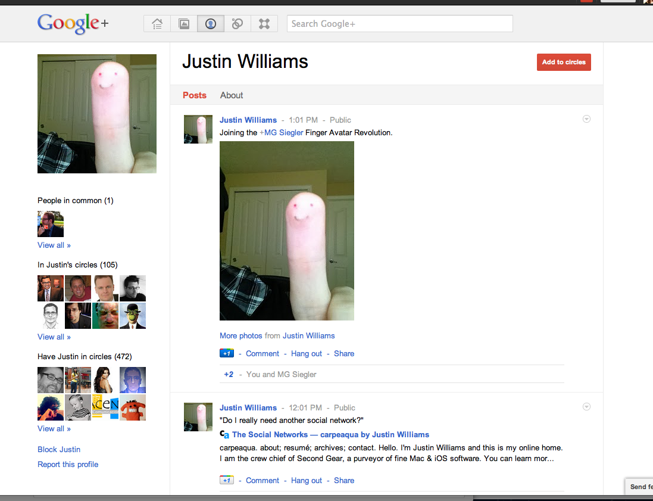The height and width of the screenshot is (501, 653).
Task: Select the Profile icon in navigation
Action: point(210,24)
